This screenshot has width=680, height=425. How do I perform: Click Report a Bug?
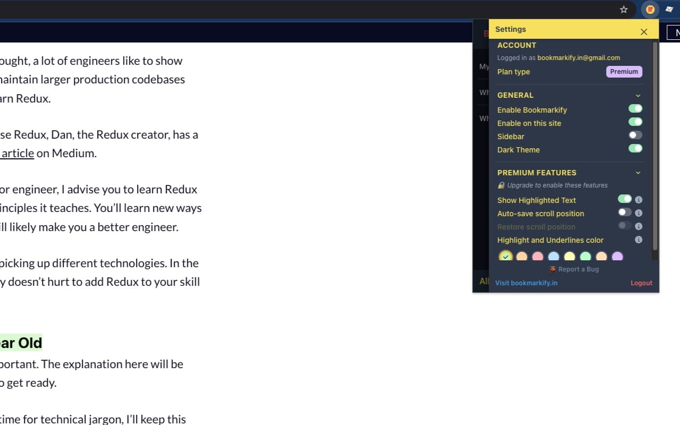[578, 269]
